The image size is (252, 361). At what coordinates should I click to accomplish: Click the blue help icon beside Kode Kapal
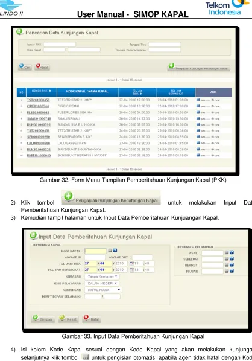[115, 251]
